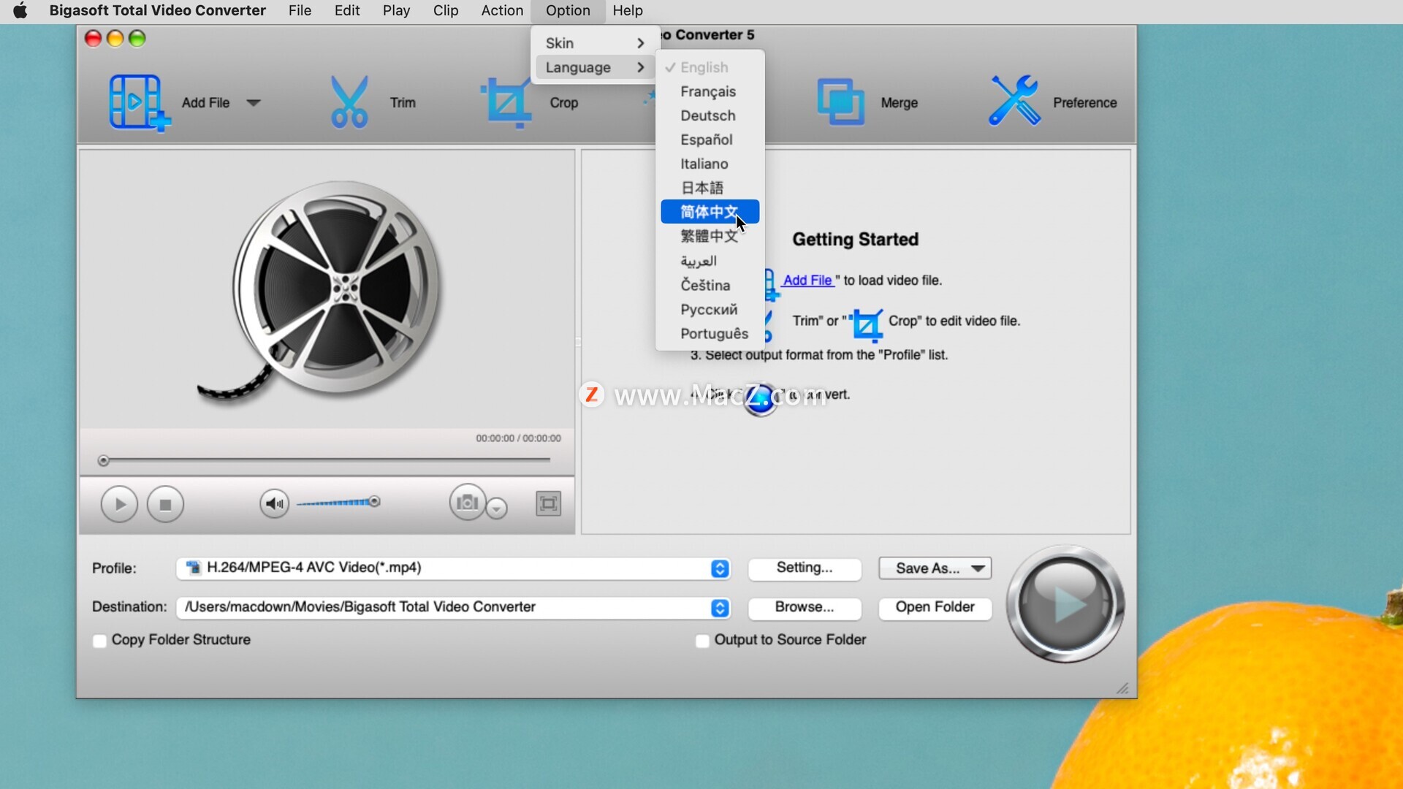Expand the Skin submenu
Image resolution: width=1403 pixels, height=789 pixels.
click(x=594, y=43)
